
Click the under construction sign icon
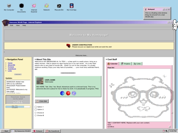[x=69, y=46]
